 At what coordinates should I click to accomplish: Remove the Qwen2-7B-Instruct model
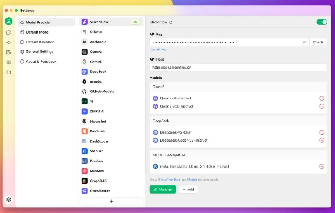click(x=321, y=98)
